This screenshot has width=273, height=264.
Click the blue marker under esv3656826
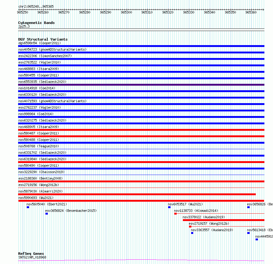[x=248, y=207]
